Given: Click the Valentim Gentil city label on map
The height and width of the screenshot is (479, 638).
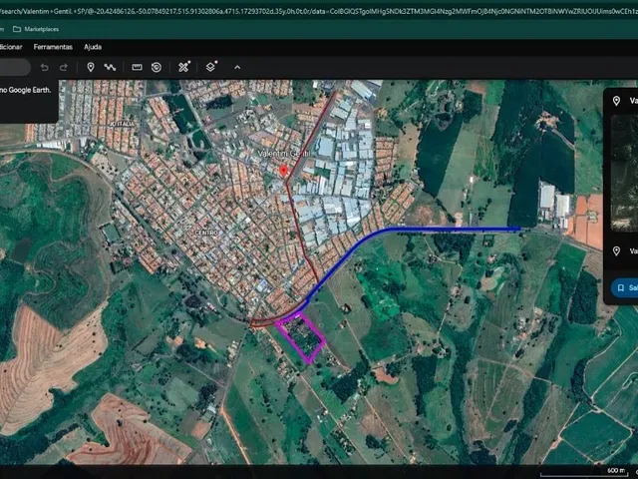Looking at the screenshot, I should pyautogui.click(x=284, y=154).
